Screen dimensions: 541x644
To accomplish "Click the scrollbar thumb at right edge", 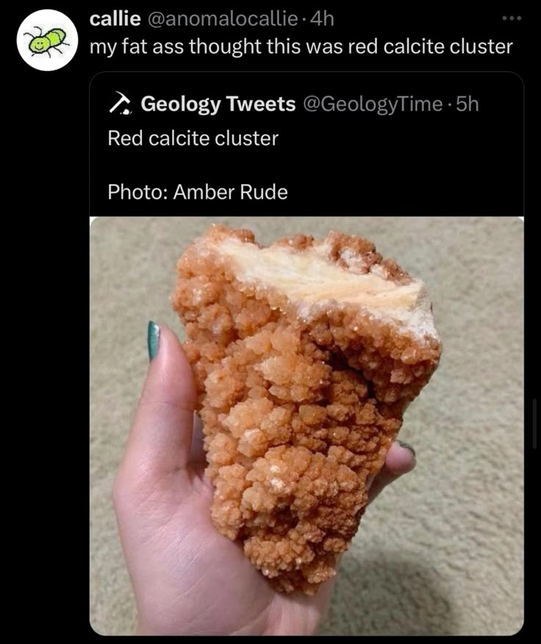I will pyautogui.click(x=535, y=423).
